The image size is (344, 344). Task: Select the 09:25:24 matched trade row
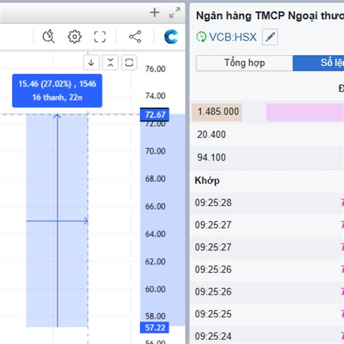coord(267,335)
